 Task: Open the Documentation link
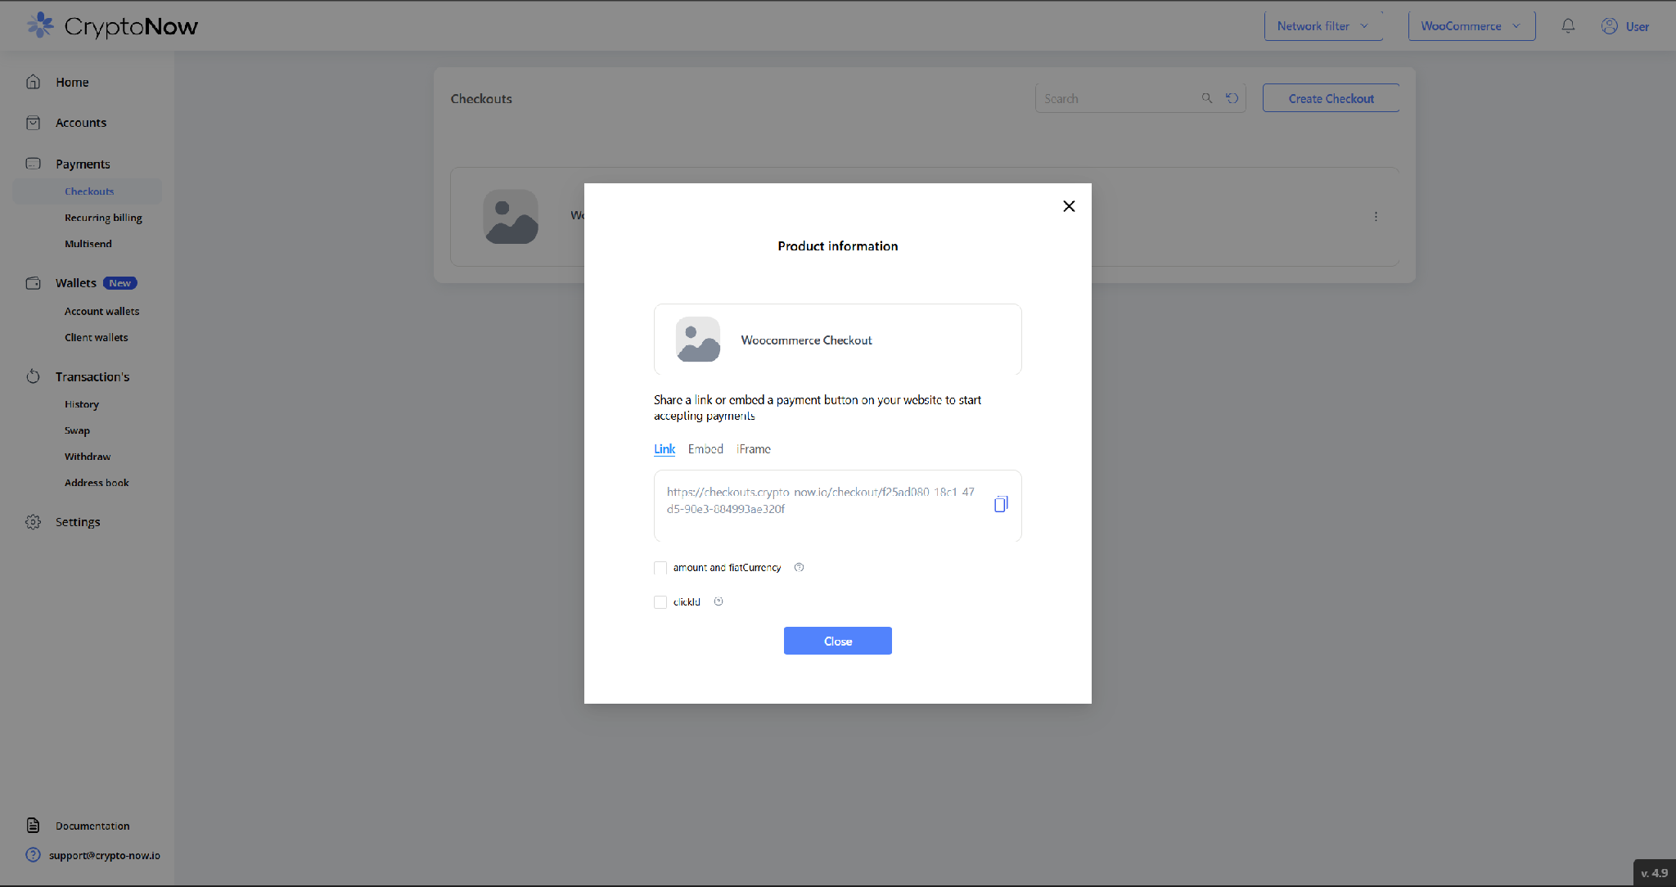click(x=92, y=826)
